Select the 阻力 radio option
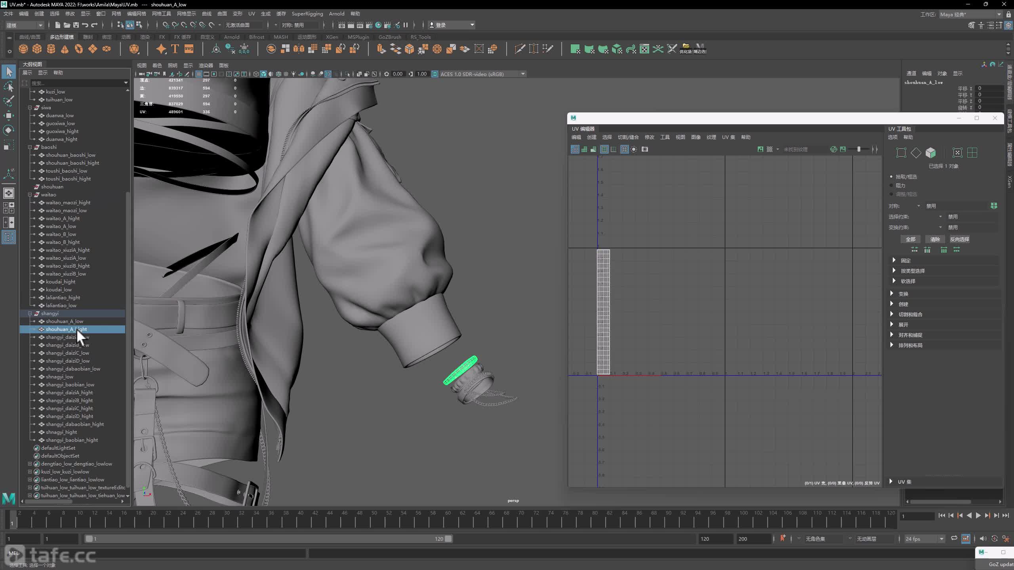This screenshot has width=1014, height=570. 892,185
